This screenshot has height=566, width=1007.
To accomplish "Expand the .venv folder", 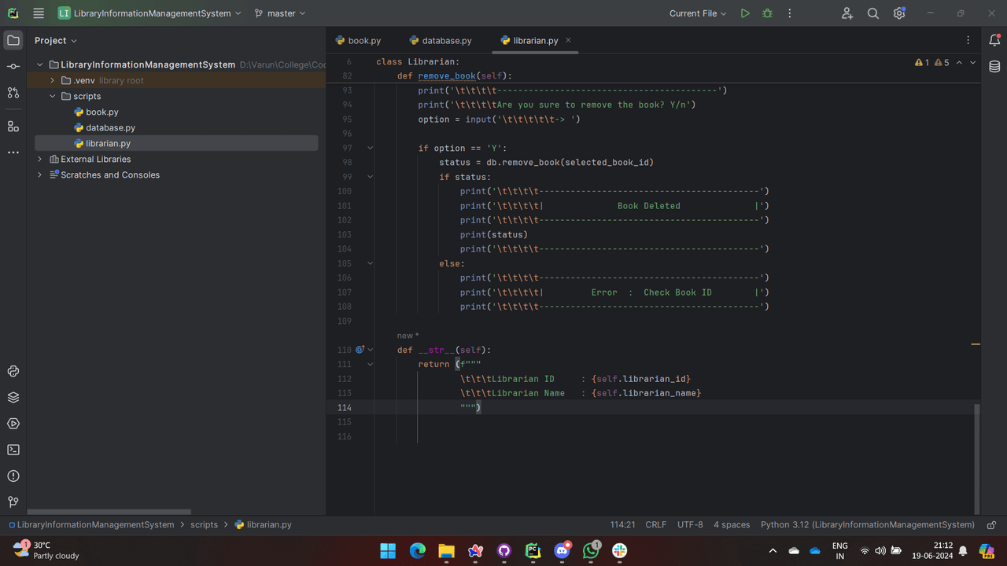I will [52, 80].
